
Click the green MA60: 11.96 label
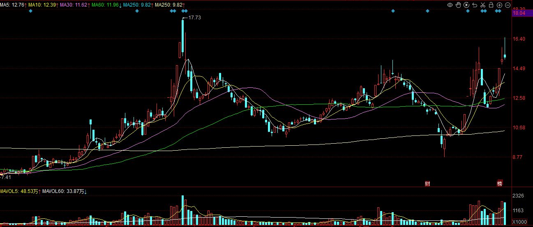click(x=105, y=5)
